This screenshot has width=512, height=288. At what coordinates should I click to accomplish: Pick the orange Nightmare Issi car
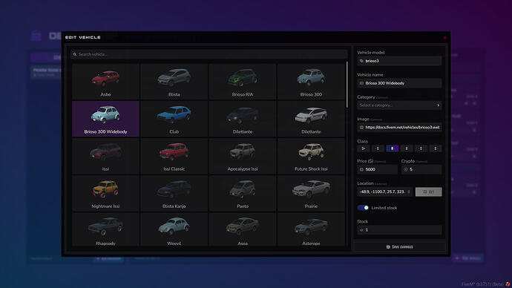click(105, 193)
